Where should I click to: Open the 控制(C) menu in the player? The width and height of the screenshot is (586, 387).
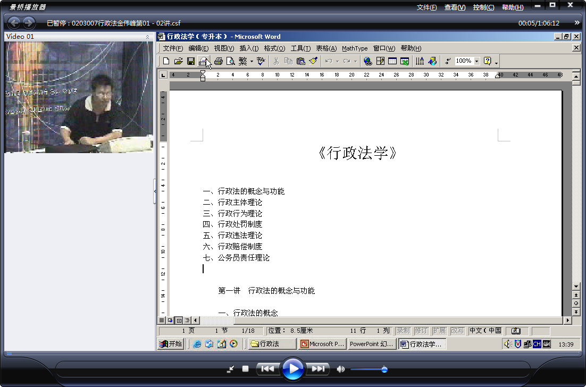(483, 7)
